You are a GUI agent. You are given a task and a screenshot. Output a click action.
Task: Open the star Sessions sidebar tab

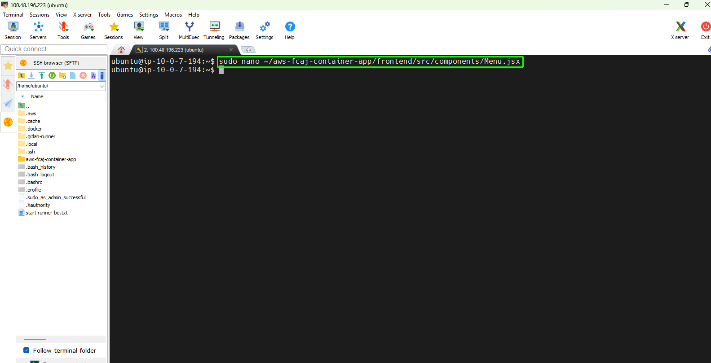click(8, 66)
